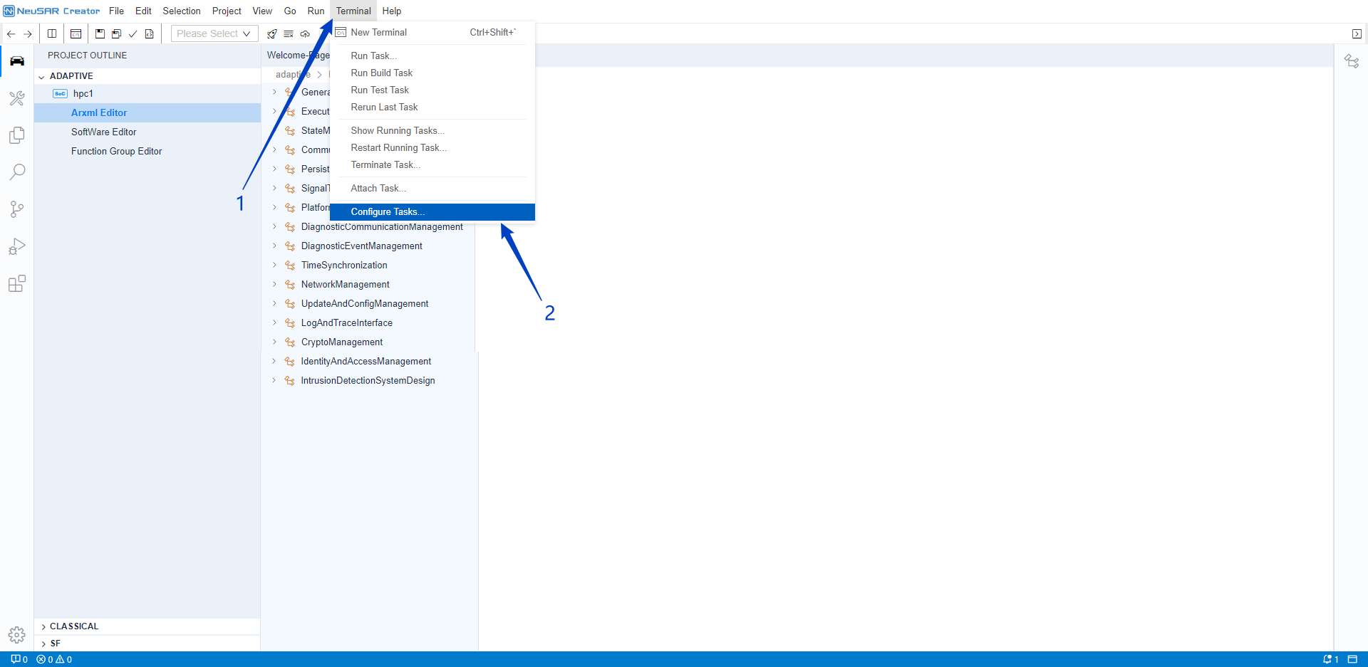Click the errors and warnings status indicator
This screenshot has width=1368, height=667.
pos(54,659)
